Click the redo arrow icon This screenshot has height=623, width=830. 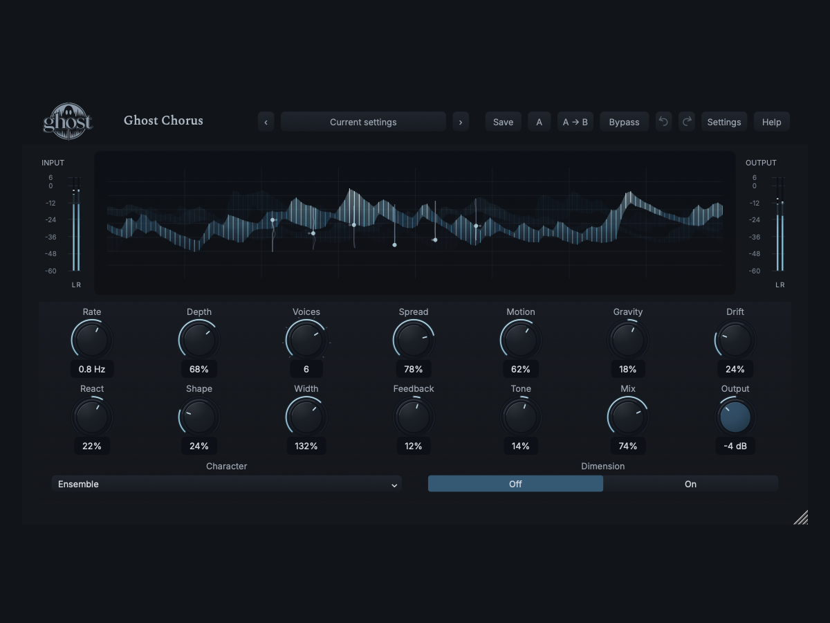coord(686,122)
